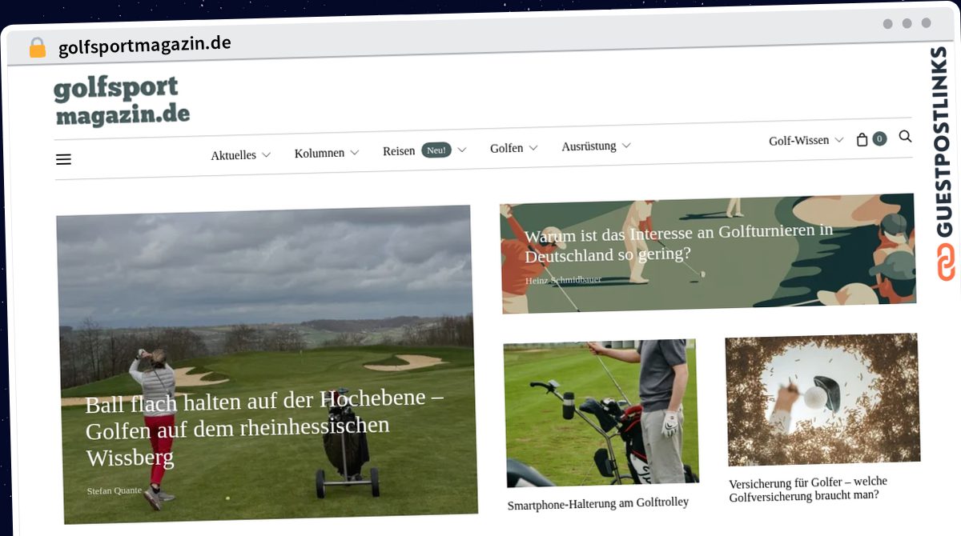Expand the Ausrüstung dropdown chevron

tap(626, 146)
